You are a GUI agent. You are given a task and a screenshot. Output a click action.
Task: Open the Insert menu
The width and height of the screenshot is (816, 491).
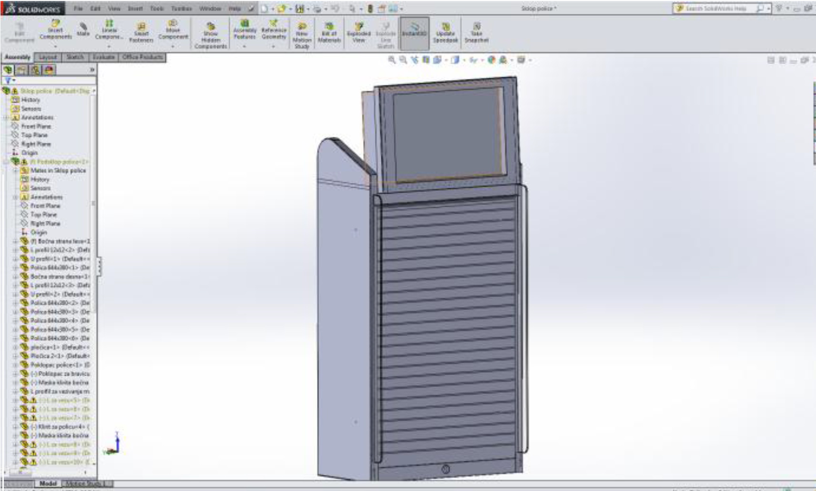[135, 9]
